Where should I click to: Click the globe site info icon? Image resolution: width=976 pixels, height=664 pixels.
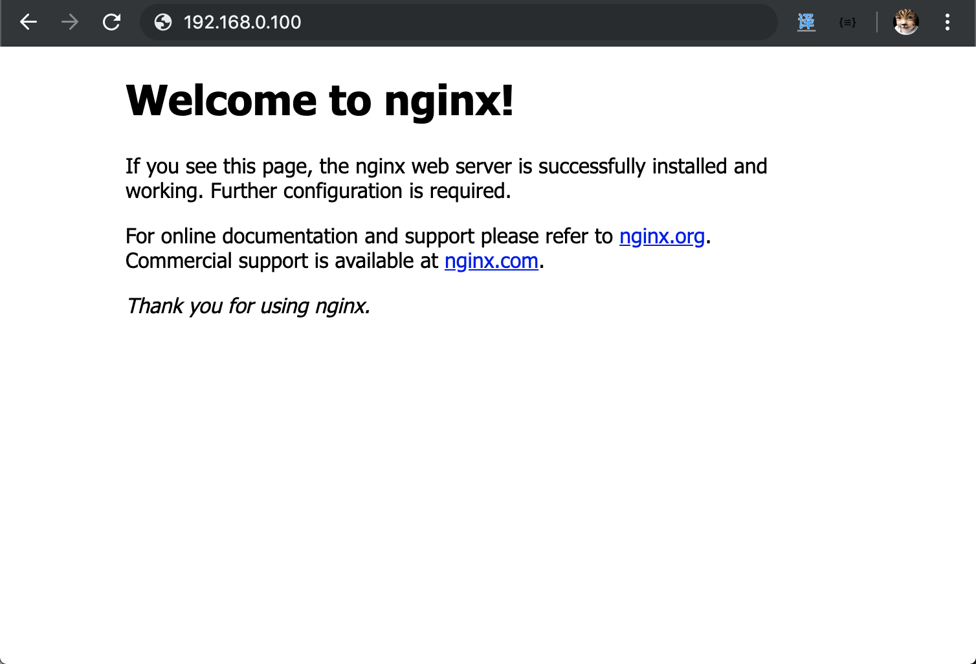point(163,23)
